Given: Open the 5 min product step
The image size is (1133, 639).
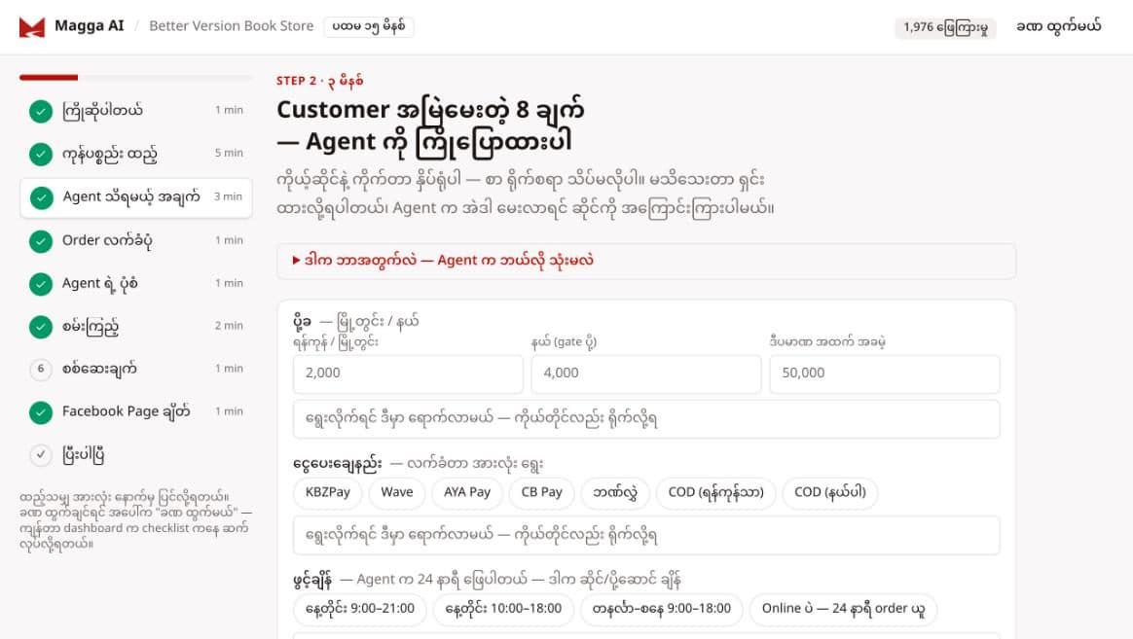Looking at the screenshot, I should point(136,154).
